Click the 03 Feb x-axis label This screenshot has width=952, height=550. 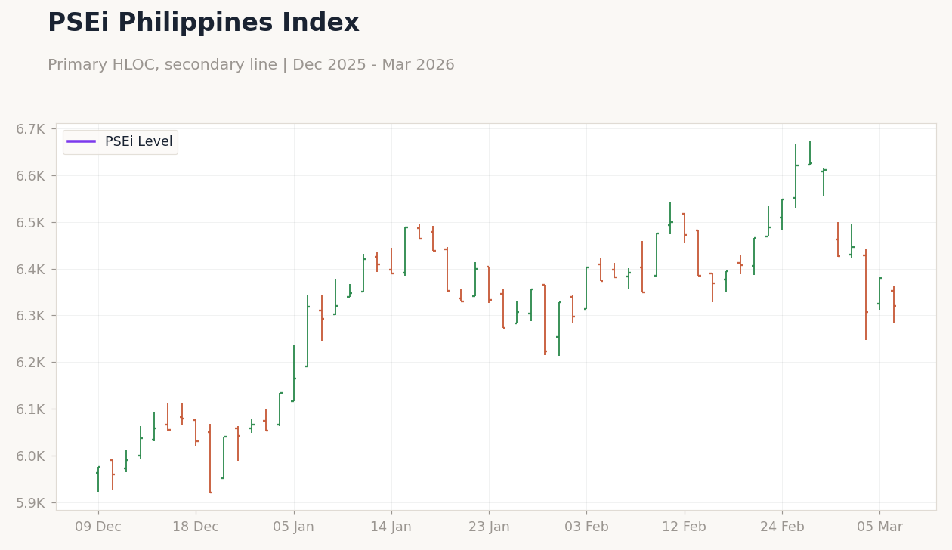(x=586, y=527)
